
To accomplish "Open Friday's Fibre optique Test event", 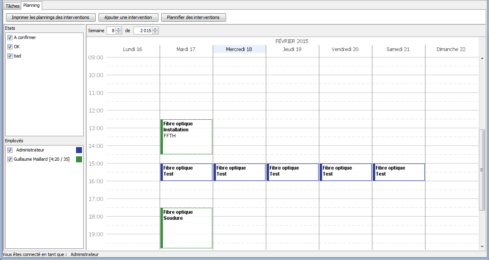I will point(345,172).
